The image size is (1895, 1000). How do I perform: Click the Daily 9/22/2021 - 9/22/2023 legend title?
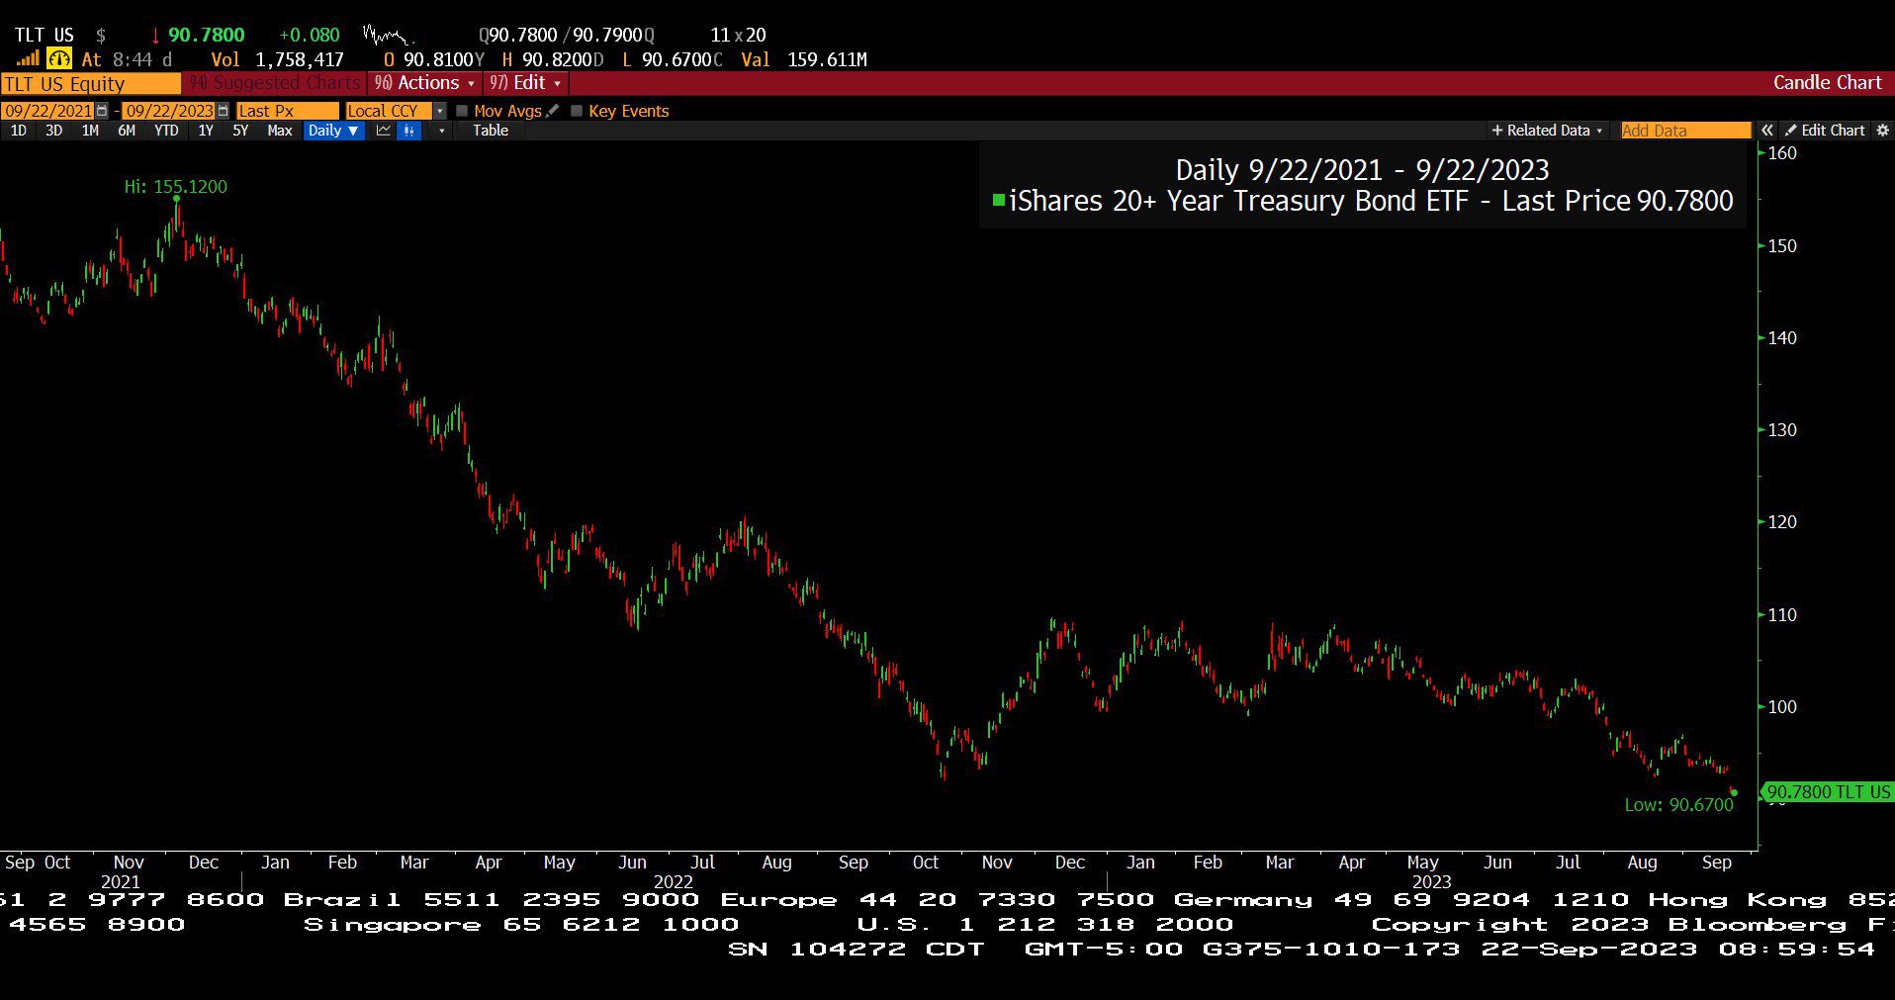1362,170
